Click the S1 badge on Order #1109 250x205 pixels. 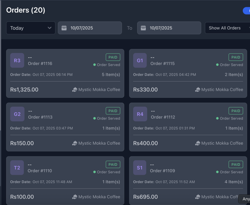click(140, 167)
